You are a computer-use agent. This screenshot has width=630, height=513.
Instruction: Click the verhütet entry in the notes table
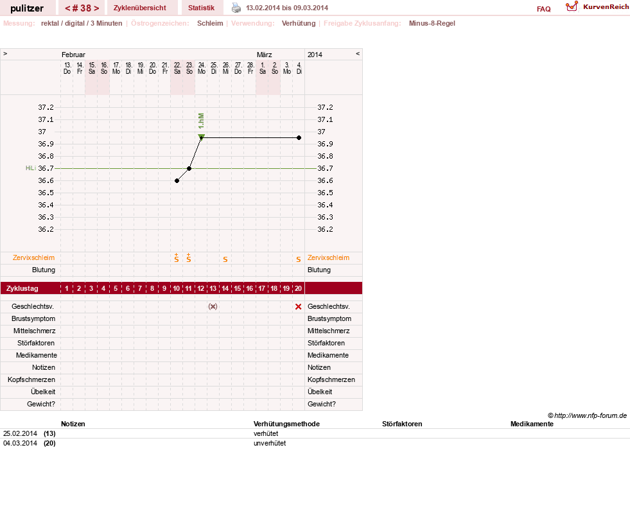pyautogui.click(x=266, y=433)
